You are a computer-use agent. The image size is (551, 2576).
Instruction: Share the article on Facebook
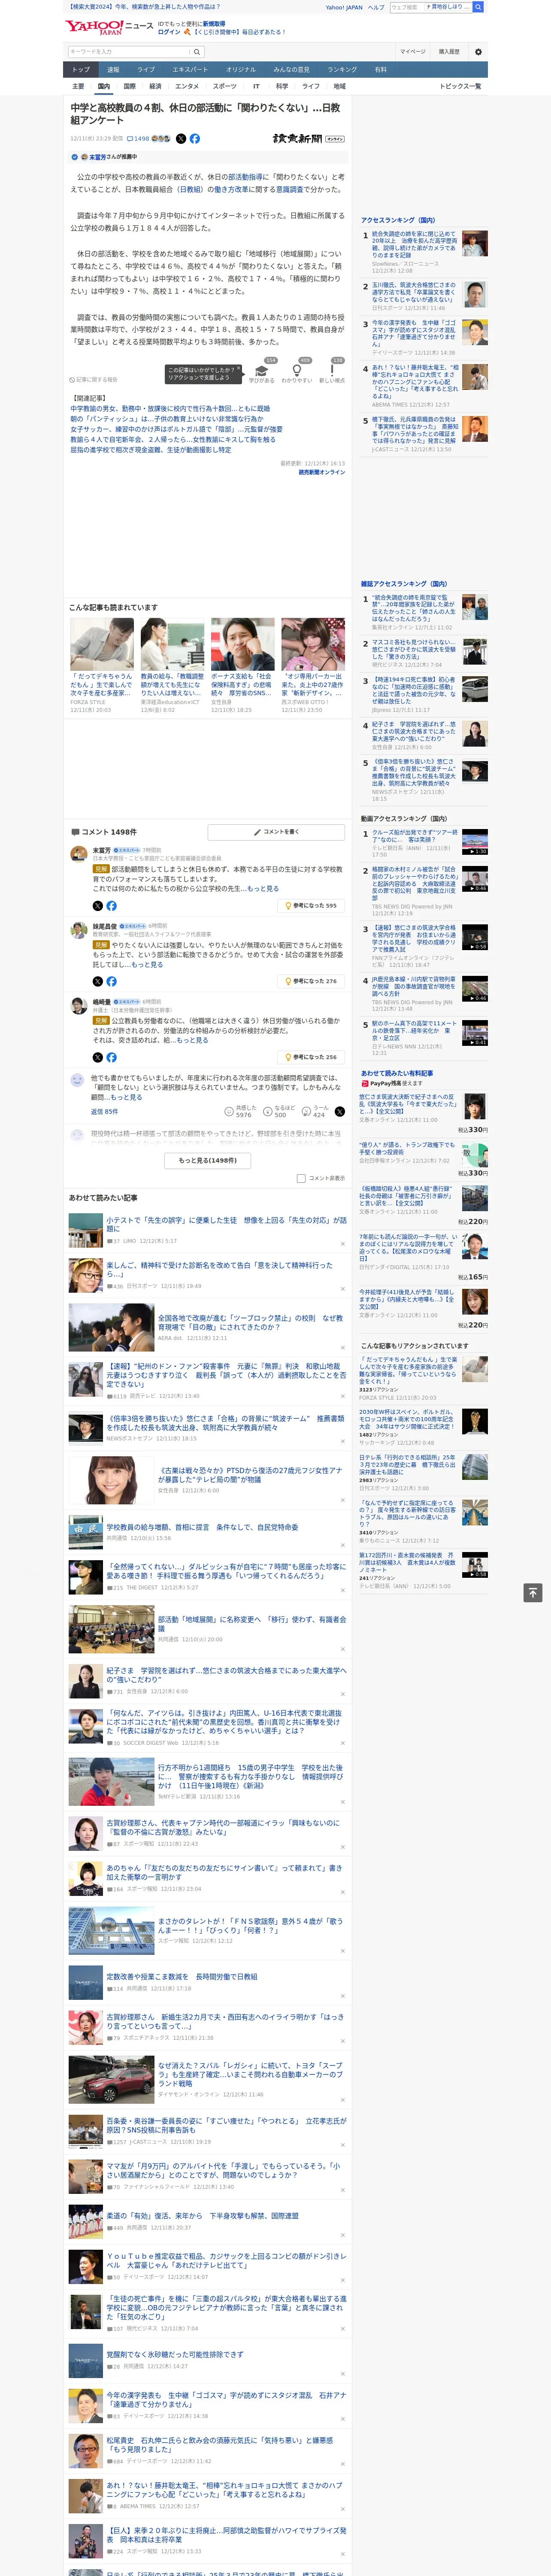coord(195,139)
